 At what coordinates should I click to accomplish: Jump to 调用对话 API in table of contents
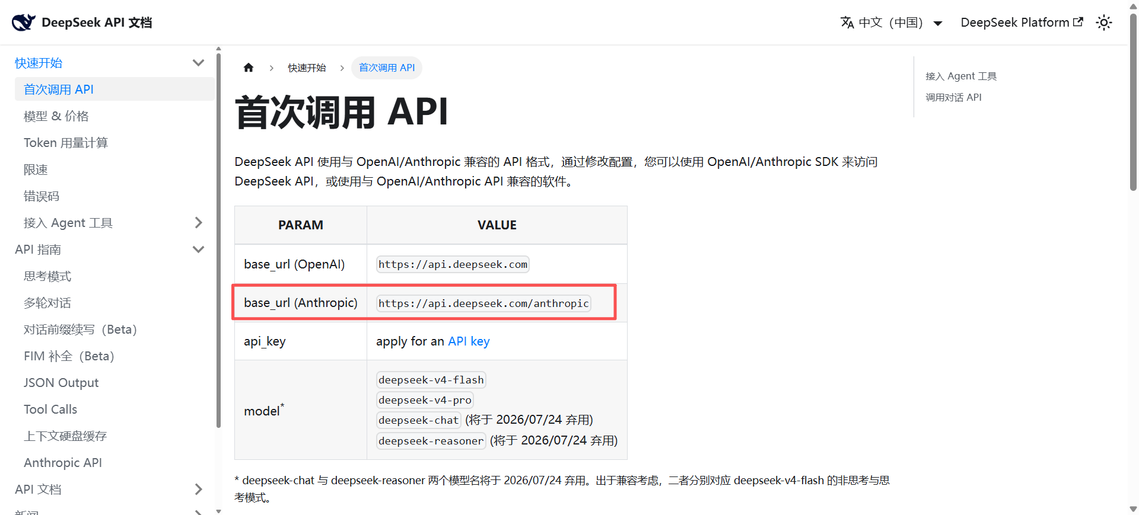[x=953, y=97]
